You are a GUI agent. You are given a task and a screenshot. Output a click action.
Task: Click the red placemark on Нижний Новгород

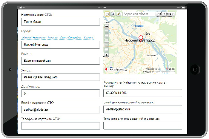(x=141, y=38)
